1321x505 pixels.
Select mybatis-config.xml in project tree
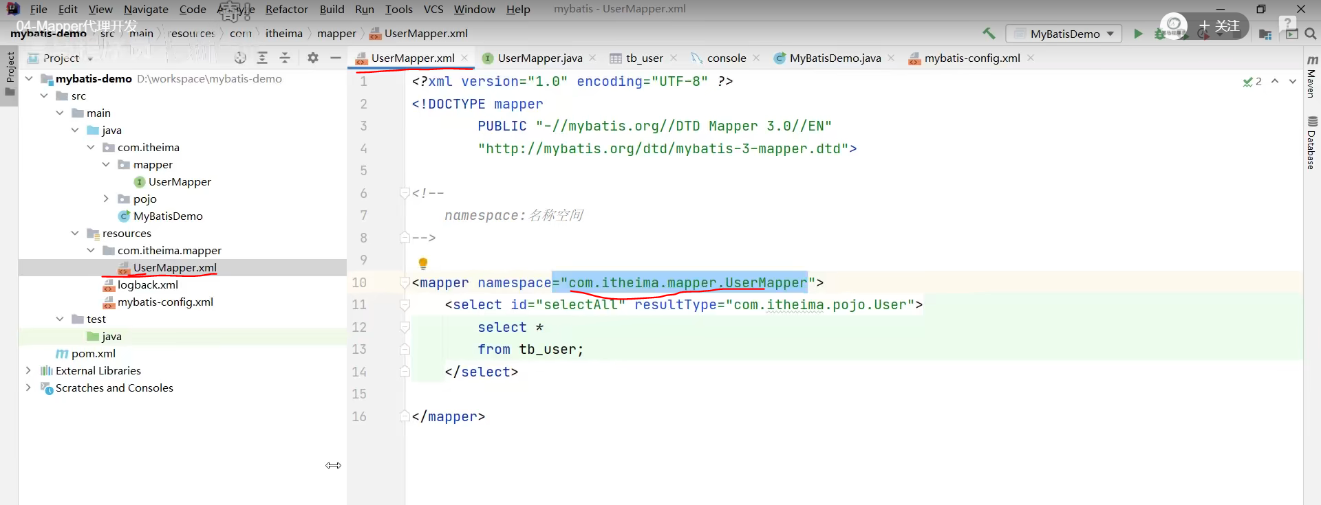[165, 302]
